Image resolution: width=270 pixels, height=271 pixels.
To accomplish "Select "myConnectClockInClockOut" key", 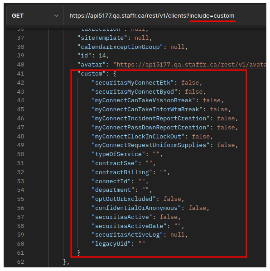I will [138, 137].
